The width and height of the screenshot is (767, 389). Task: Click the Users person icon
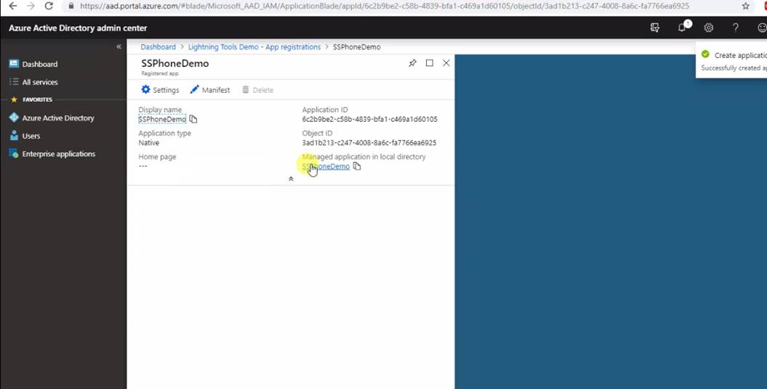(x=14, y=136)
